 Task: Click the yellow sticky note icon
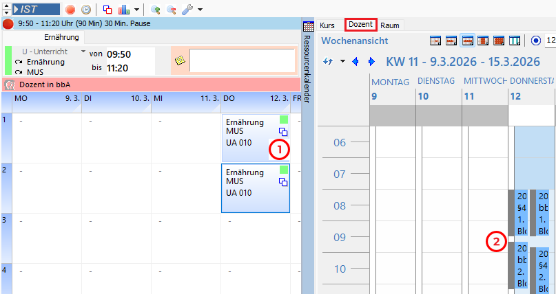pyautogui.click(x=180, y=60)
